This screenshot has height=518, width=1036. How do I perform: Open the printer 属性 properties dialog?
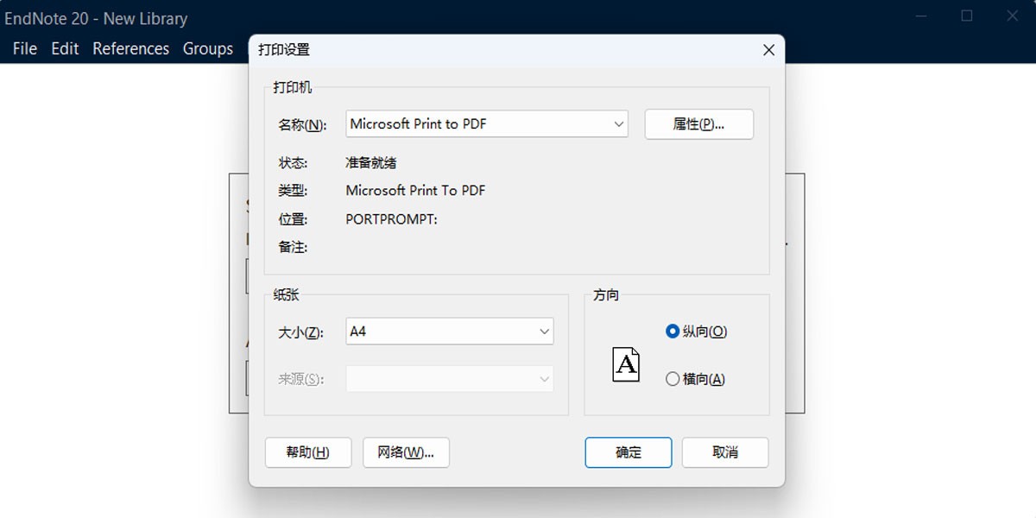tap(698, 123)
